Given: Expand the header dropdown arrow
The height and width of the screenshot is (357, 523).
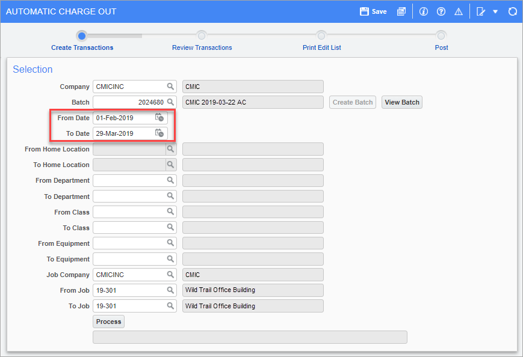Looking at the screenshot, I should [x=495, y=11].
